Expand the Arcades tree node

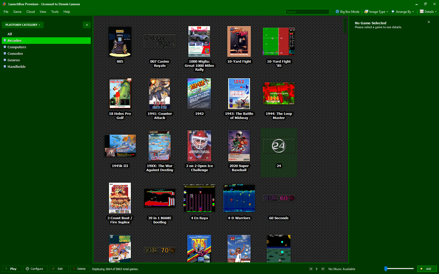(5, 40)
